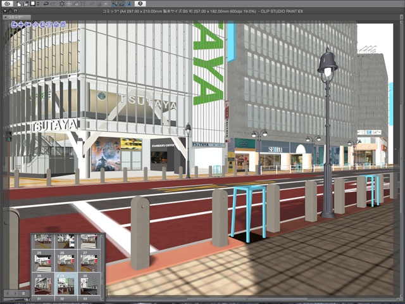Select the fifth 3D manipulator icon (object rotate)
Screen dimensions: 405x304
(x=42, y=25)
